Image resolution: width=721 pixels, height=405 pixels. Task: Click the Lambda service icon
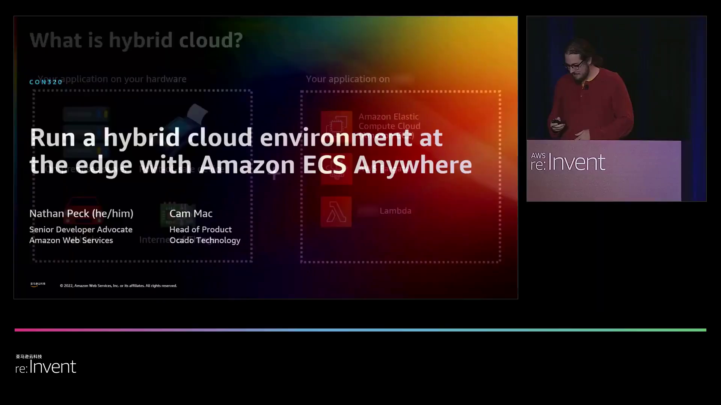tap(336, 211)
